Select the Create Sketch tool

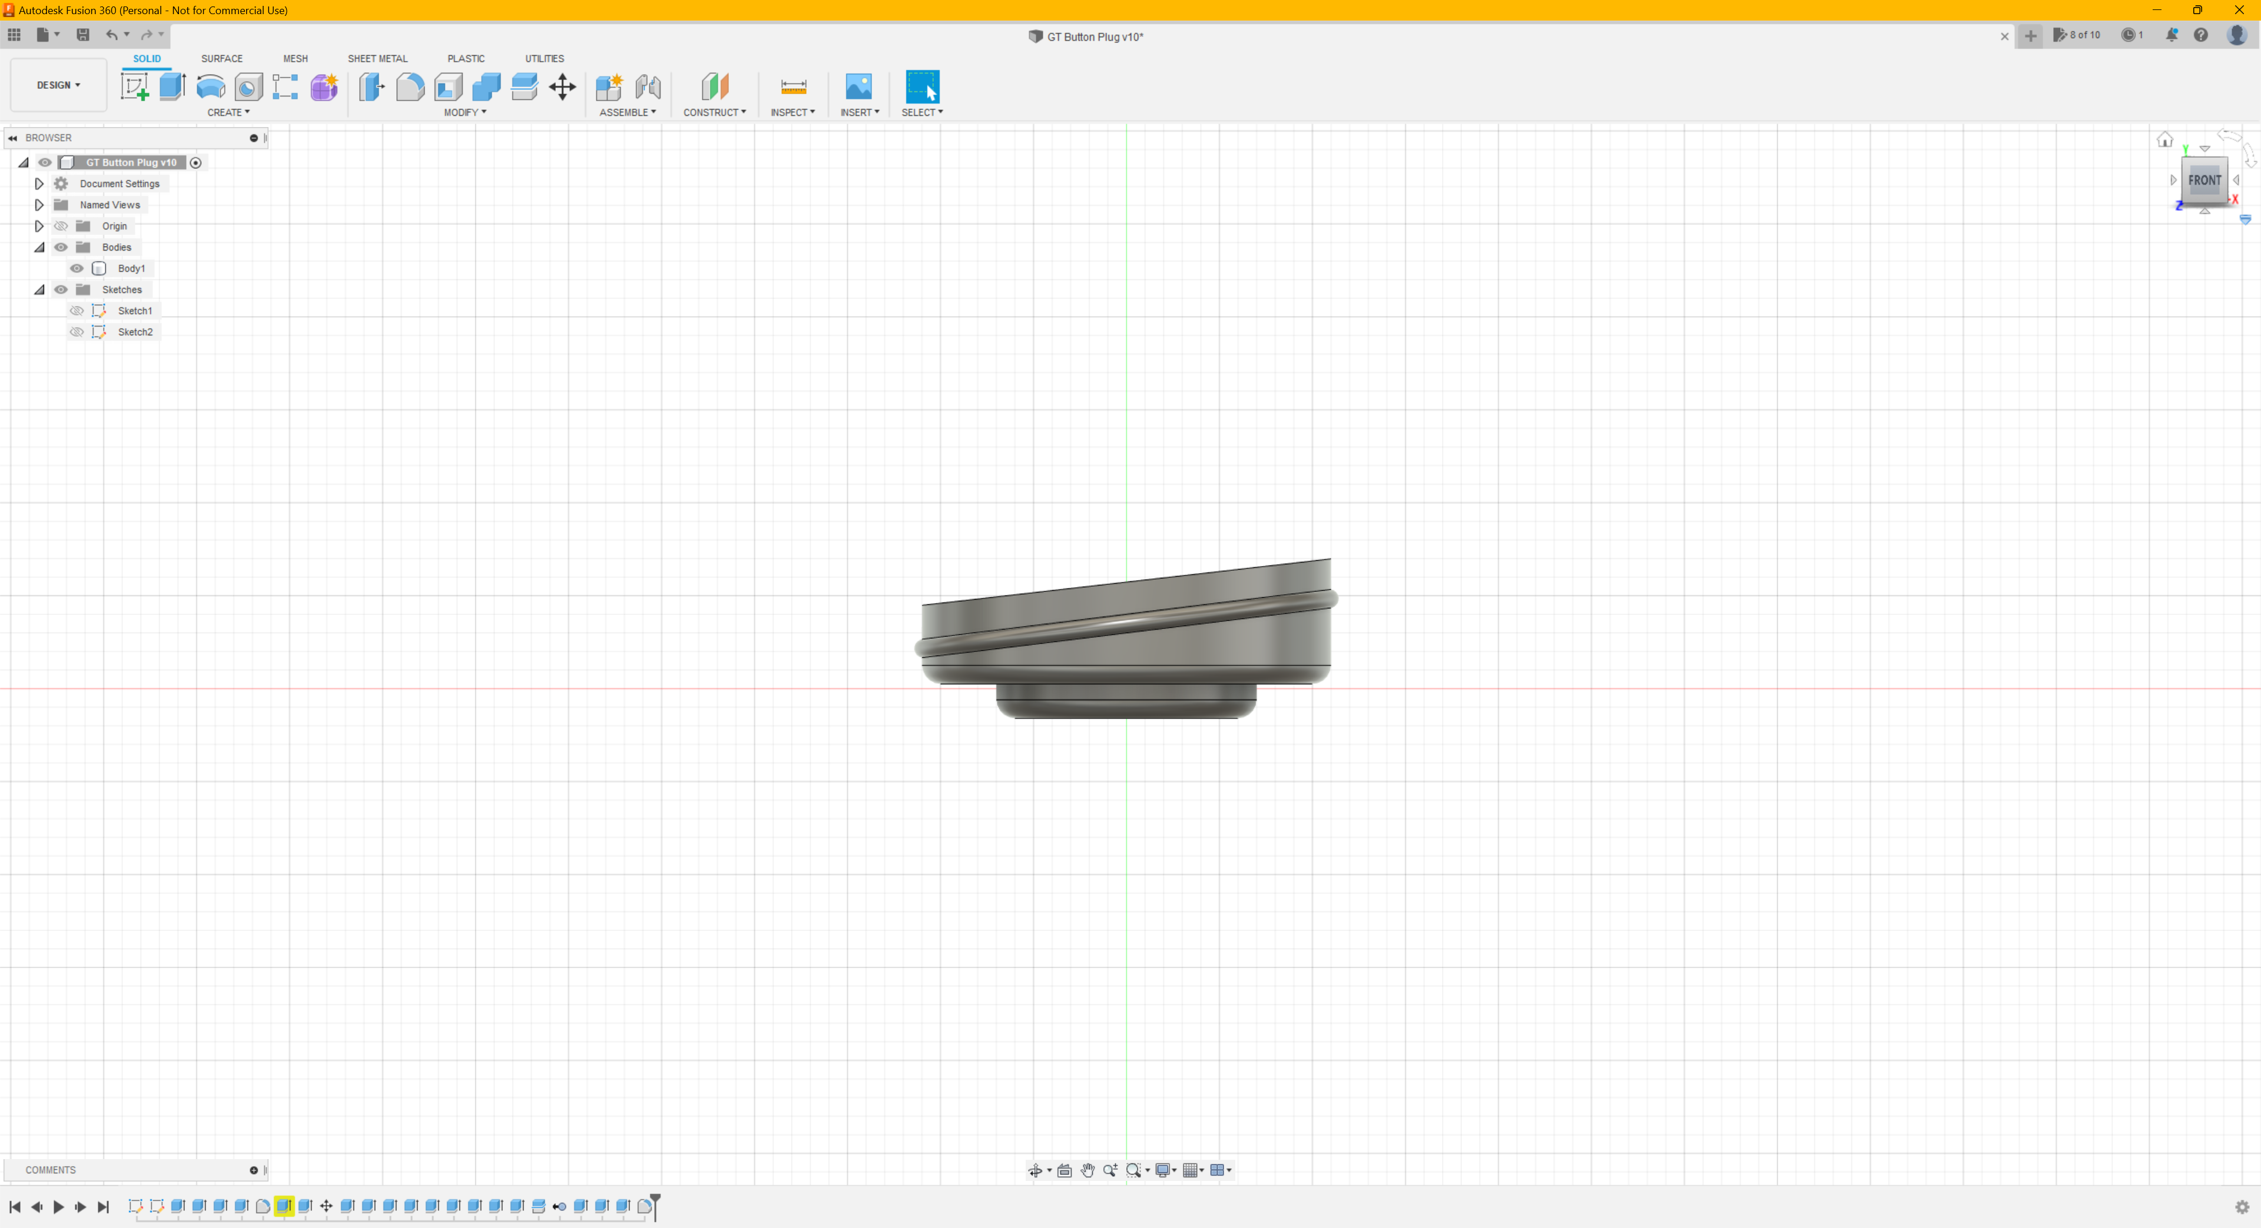click(134, 86)
